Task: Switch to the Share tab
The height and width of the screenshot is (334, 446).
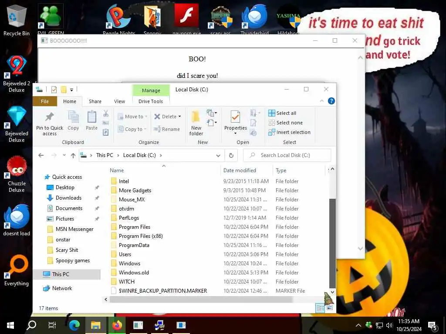Action: [x=95, y=101]
